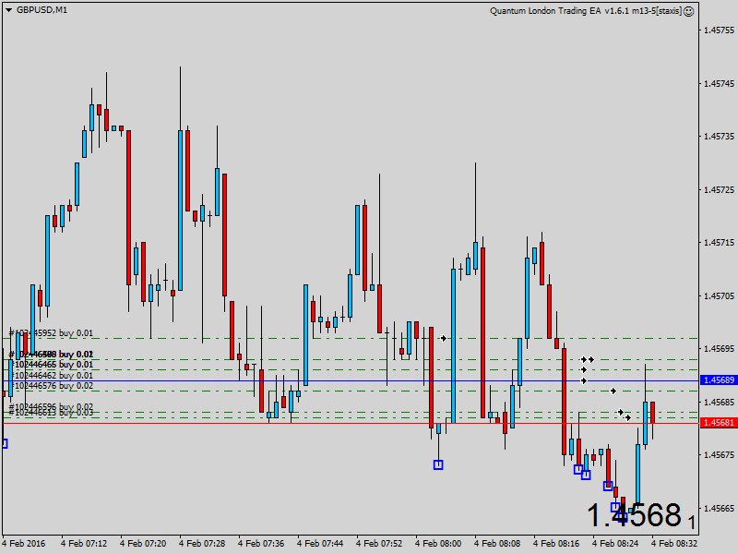Click the 1.45675 price scale value
738x554 pixels.
coord(719,455)
